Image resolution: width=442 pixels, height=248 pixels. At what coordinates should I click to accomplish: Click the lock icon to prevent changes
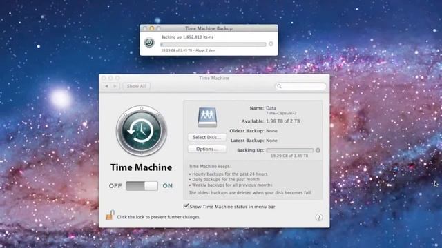pos(110,215)
